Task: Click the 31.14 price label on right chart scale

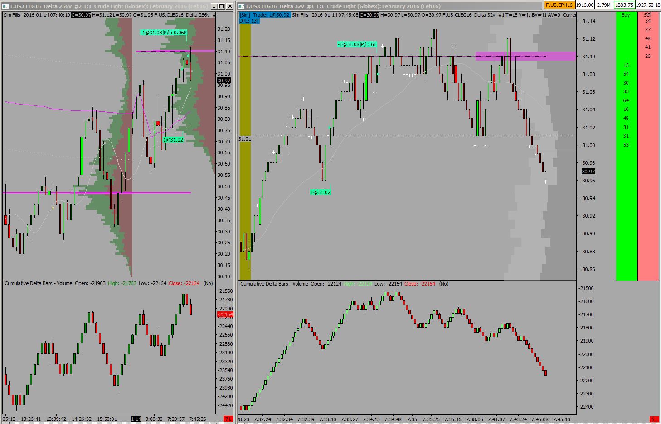Action: [589, 21]
